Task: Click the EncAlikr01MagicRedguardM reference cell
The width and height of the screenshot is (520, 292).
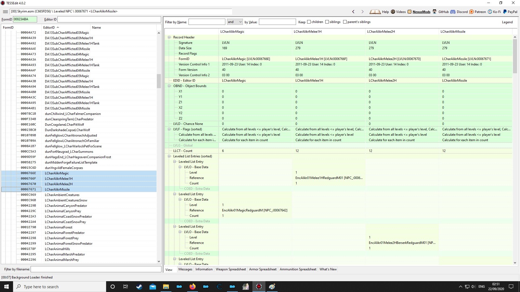Action: click(255, 210)
